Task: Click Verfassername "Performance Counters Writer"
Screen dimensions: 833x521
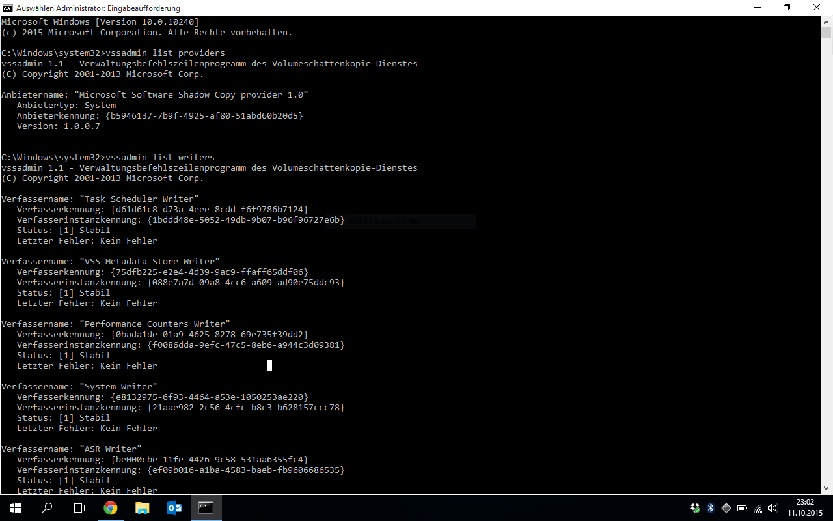Action: [x=116, y=324]
